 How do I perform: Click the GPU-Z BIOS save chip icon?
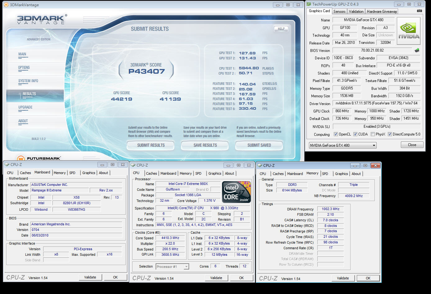[417, 50]
